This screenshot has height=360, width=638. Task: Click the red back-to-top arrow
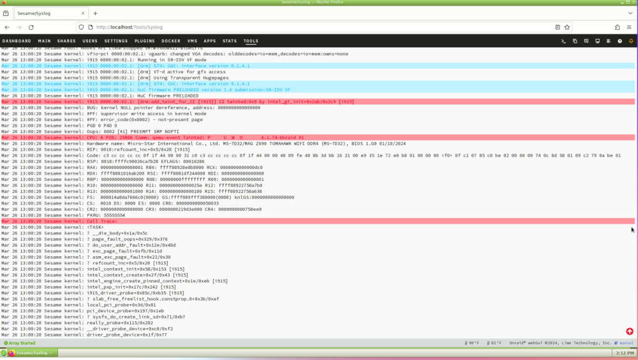pos(630,331)
